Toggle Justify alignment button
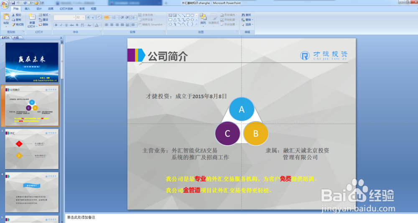The width and height of the screenshot is (418, 223). [122, 25]
